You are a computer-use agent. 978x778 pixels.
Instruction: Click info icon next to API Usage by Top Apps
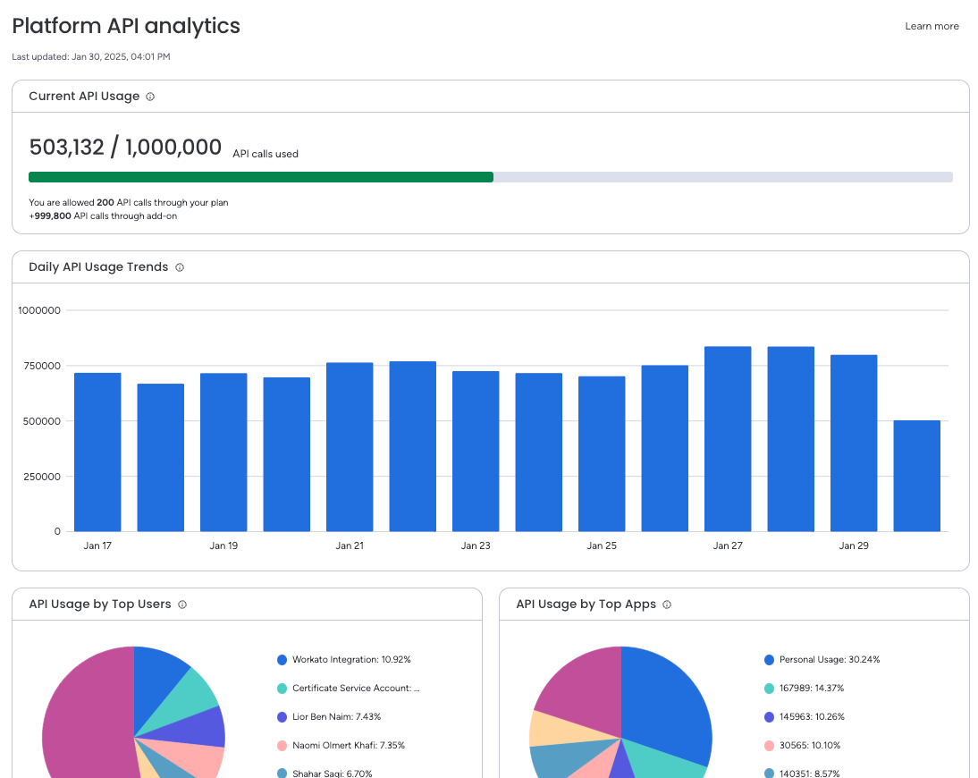(667, 605)
